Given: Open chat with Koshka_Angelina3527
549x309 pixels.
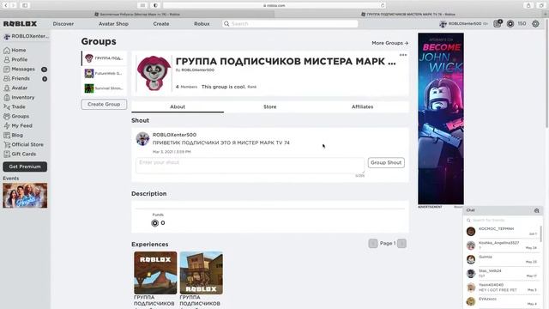Looking at the screenshot, I should point(502,245).
